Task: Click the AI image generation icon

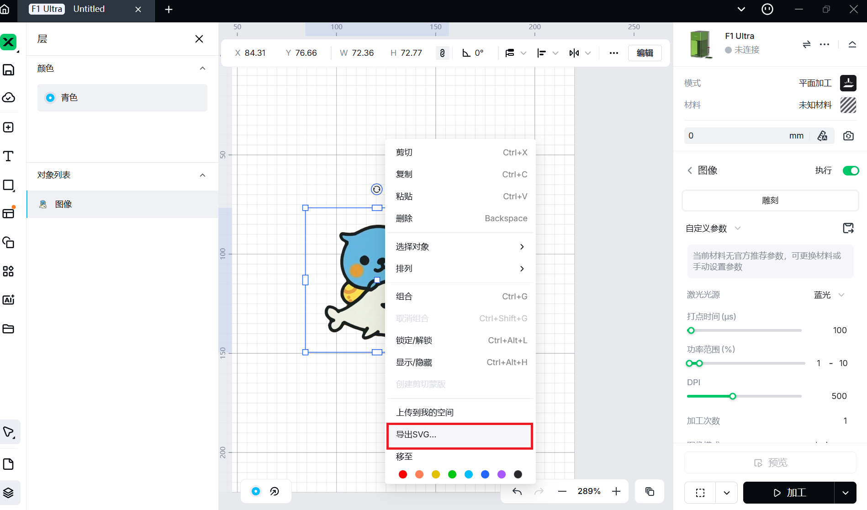Action: [8, 300]
